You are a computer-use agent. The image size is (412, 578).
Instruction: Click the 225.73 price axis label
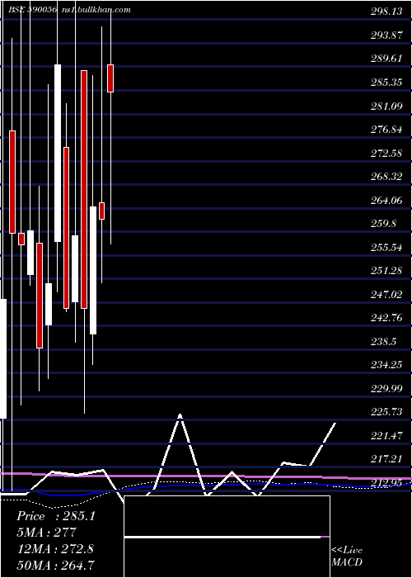(386, 412)
